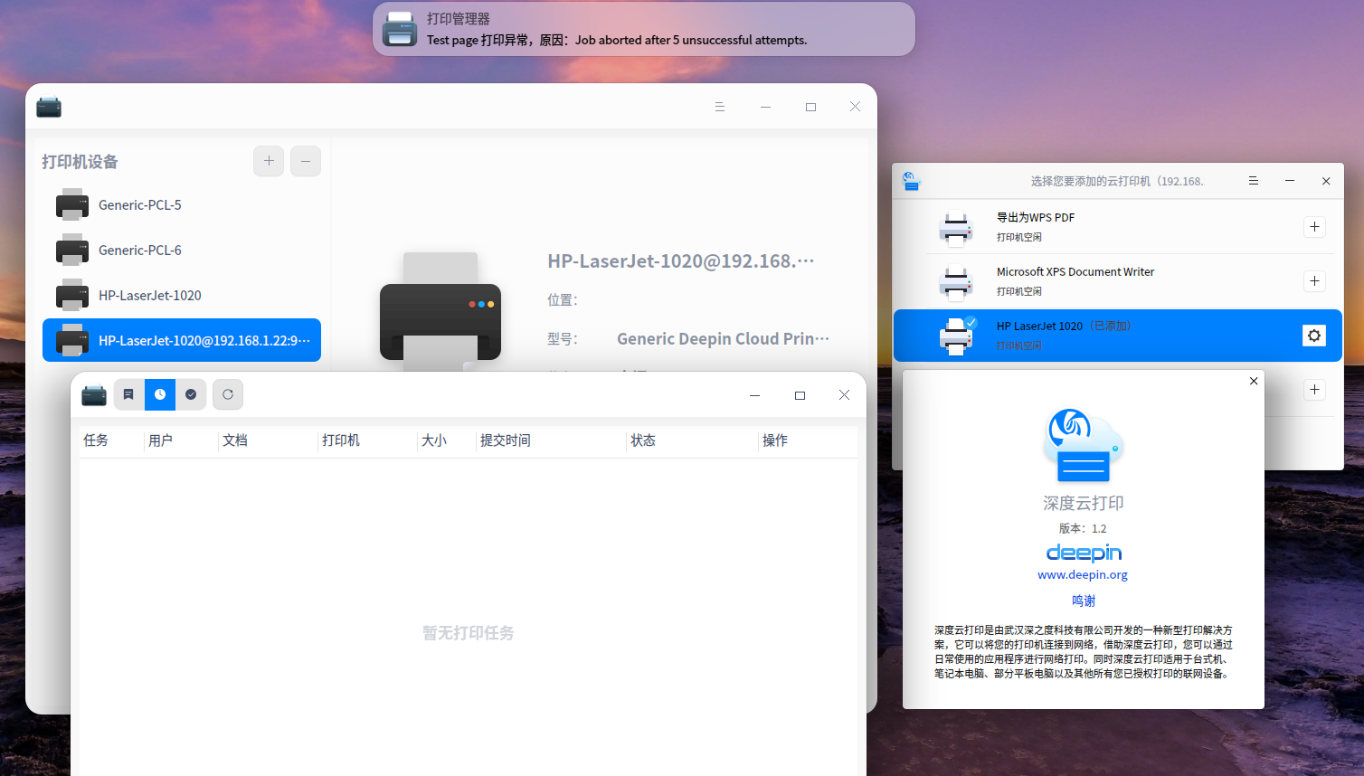The image size is (1364, 776).
Task: Switch to the print queue clock filter
Action: point(160,394)
